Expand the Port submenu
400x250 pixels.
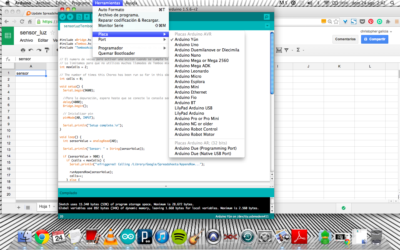[131, 39]
